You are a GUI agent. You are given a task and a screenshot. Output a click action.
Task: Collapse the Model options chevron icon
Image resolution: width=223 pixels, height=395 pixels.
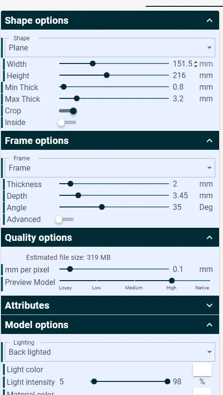coord(209,325)
